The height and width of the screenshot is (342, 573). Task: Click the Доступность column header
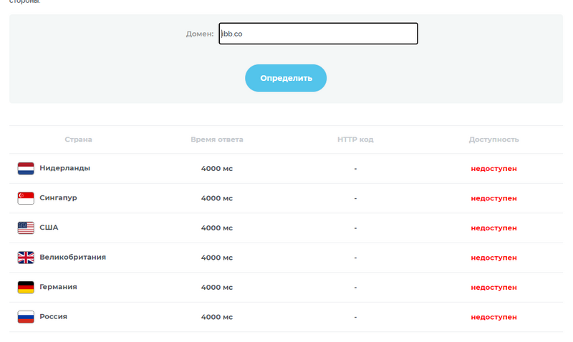493,140
